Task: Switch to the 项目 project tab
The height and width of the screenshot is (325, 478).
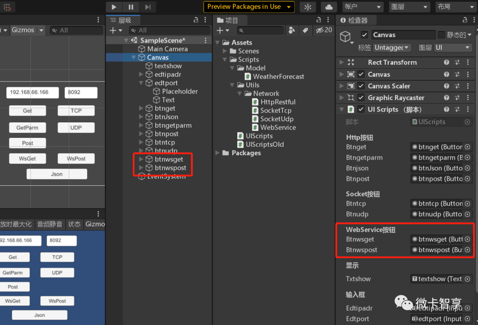Action: point(230,20)
